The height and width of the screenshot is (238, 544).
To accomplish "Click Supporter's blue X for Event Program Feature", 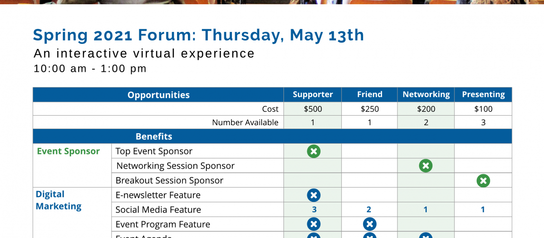I will tap(314, 224).
